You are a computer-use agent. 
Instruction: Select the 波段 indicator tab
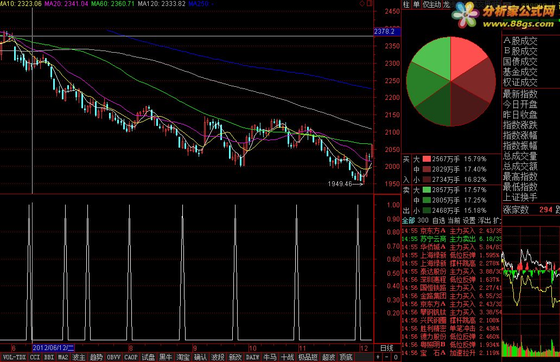(218, 357)
